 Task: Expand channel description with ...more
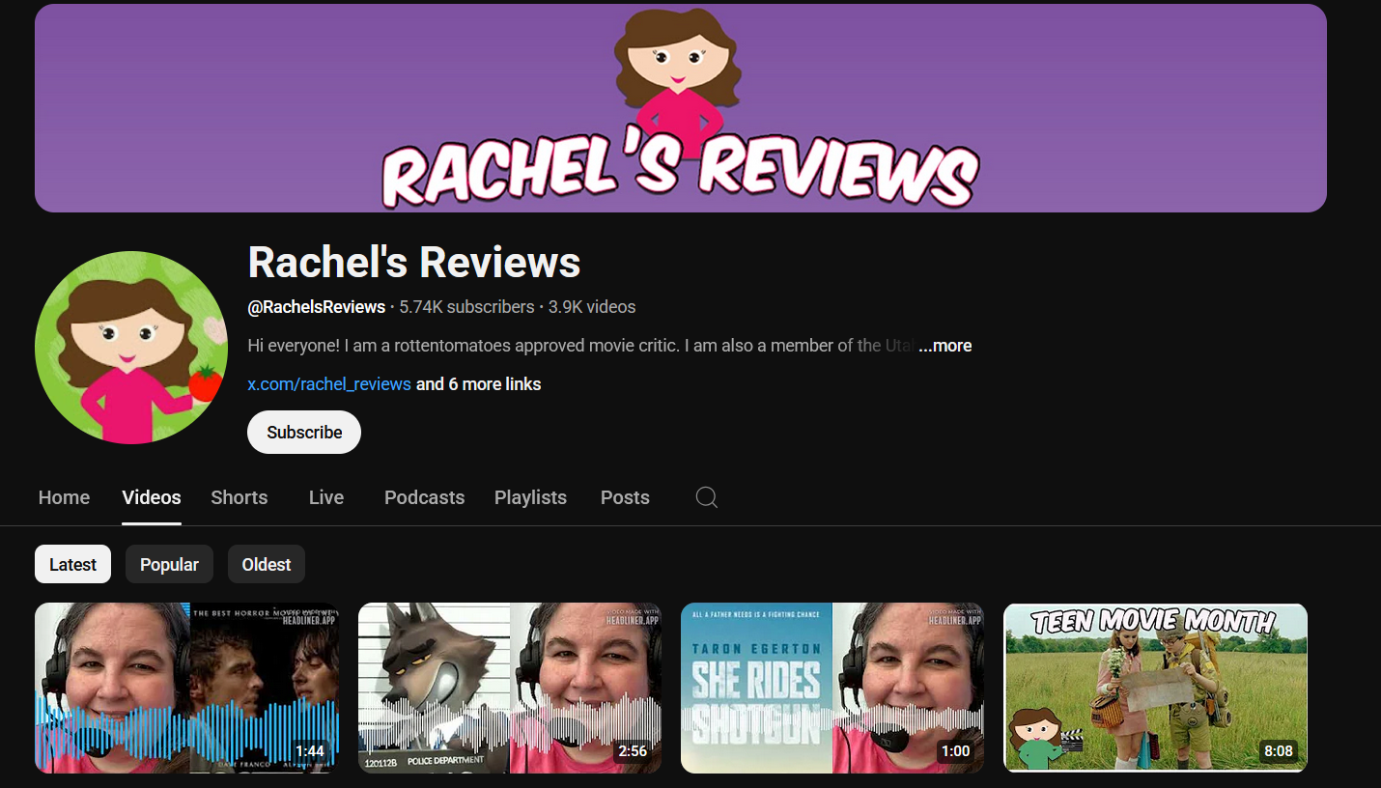point(944,346)
